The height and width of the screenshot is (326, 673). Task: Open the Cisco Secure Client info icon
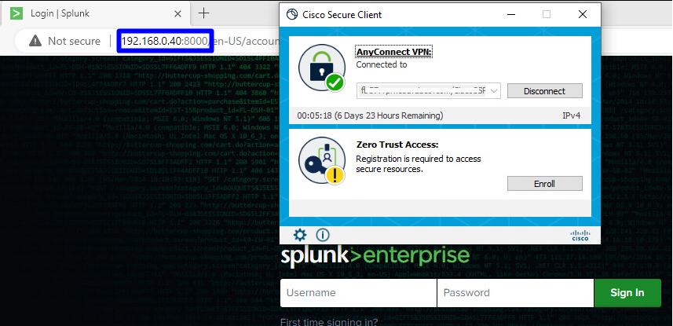[322, 235]
